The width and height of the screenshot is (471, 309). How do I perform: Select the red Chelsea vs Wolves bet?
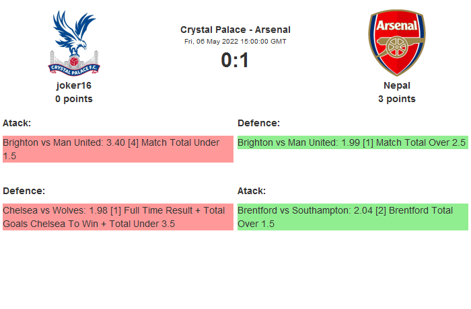pos(118,217)
